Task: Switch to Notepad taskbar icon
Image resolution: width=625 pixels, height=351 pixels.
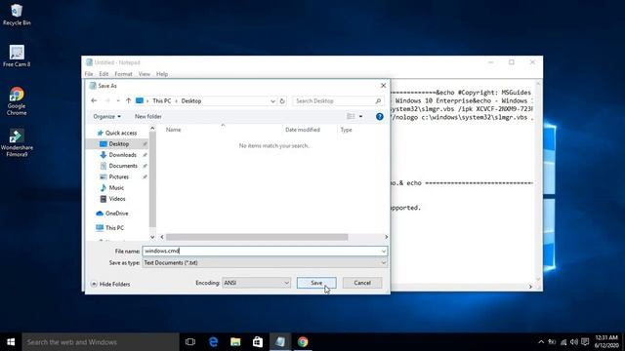Action: [280, 342]
